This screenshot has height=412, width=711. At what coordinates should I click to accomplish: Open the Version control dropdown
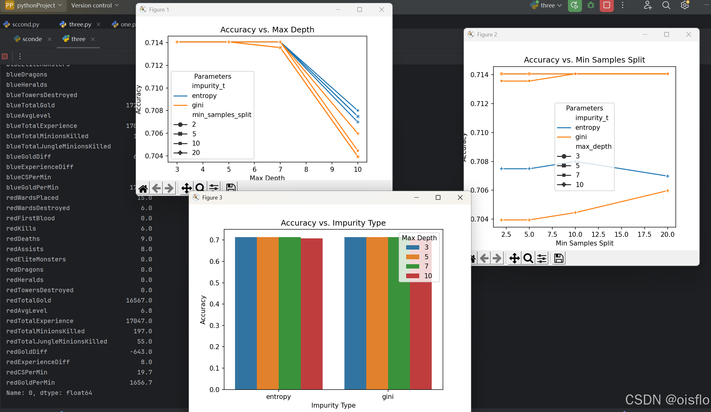pos(95,5)
